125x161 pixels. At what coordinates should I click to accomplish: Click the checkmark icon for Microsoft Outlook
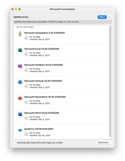tap(26, 86)
